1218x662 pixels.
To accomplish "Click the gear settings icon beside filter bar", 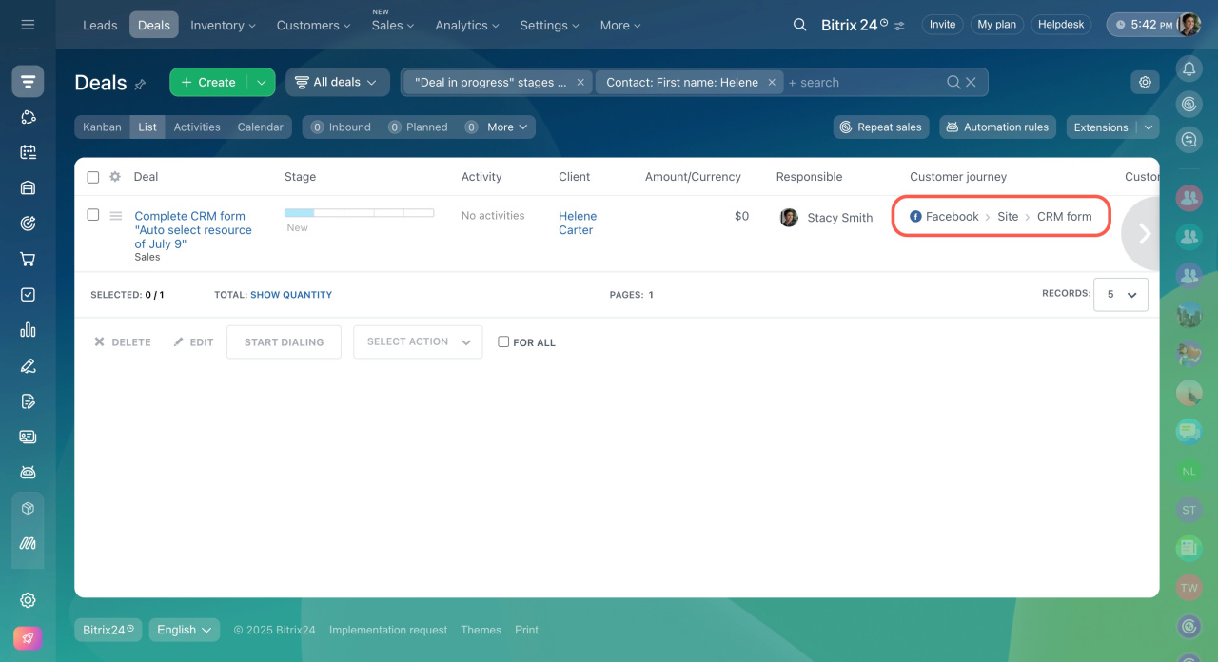I will (1145, 83).
